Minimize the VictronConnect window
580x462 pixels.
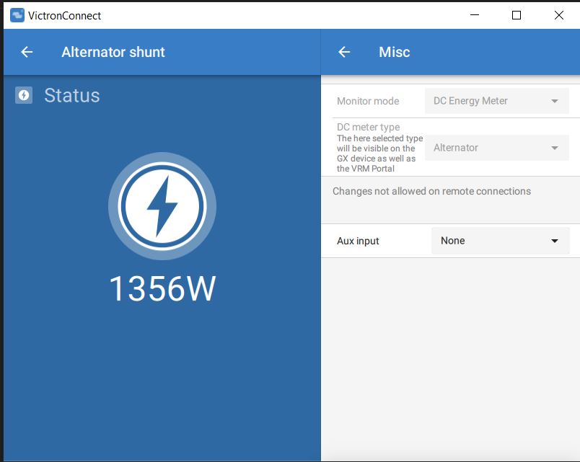(x=475, y=15)
